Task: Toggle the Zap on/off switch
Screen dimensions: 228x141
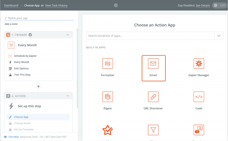Action: point(219,5)
